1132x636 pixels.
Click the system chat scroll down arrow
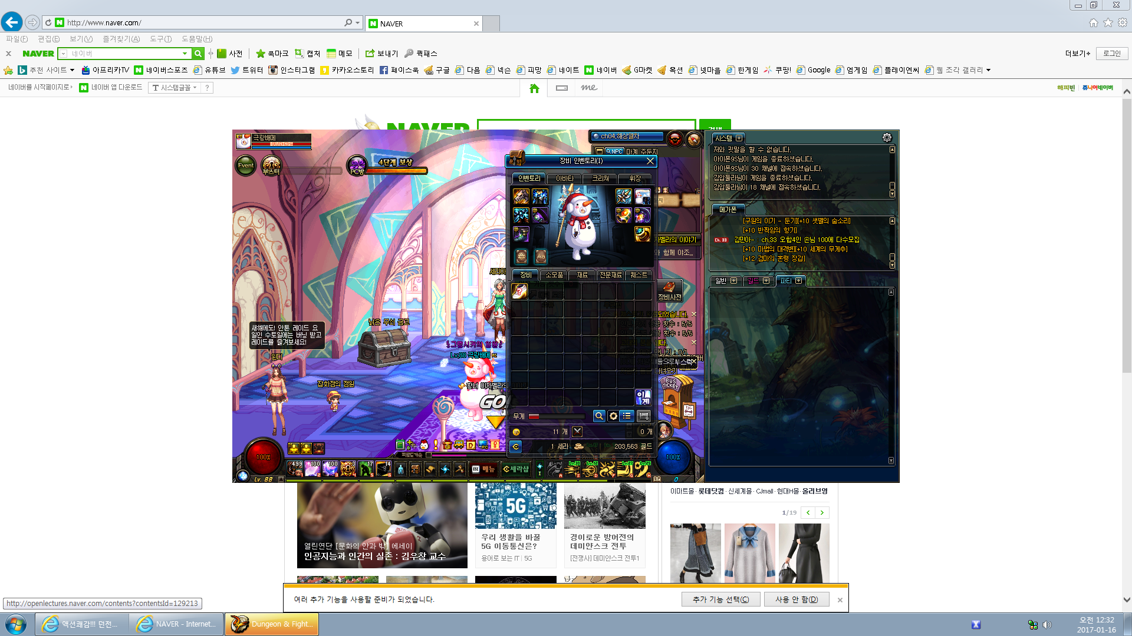(x=892, y=194)
